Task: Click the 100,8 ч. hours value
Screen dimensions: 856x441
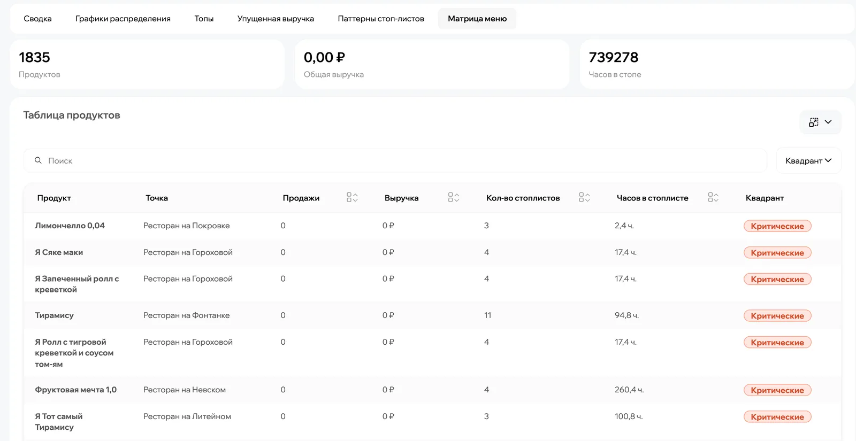Action: click(x=629, y=416)
